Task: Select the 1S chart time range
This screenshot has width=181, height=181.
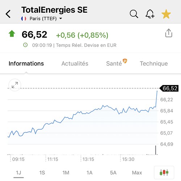Action: point(42,173)
